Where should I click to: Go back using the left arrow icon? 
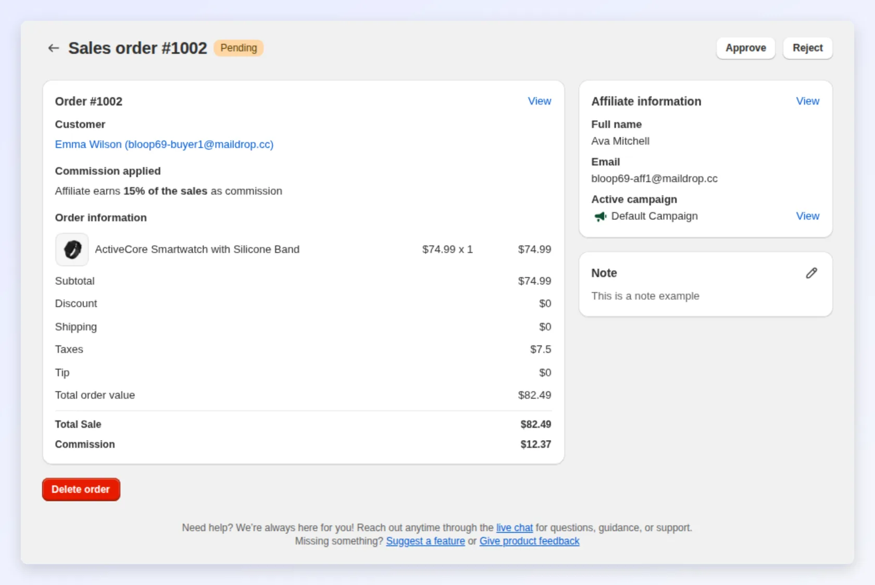pos(53,48)
